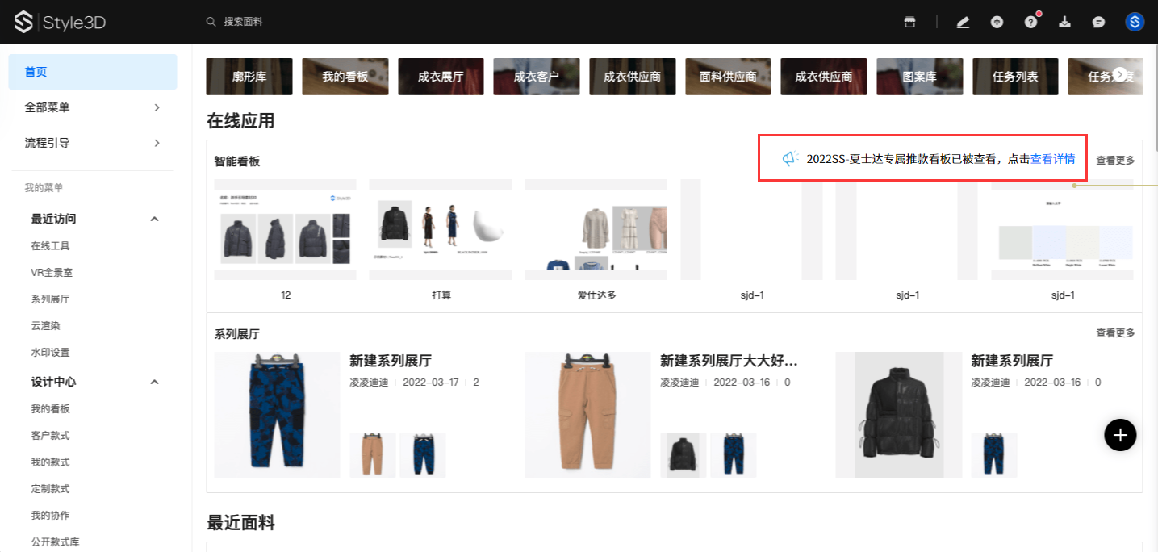The width and height of the screenshot is (1158, 552).
Task: Click the download icon in top bar
Action: [x=1064, y=22]
